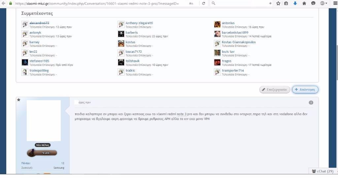Viewport: 338px width, 178px height.
Task: Click the tragos user avatar thumbnail
Action: [217, 62]
